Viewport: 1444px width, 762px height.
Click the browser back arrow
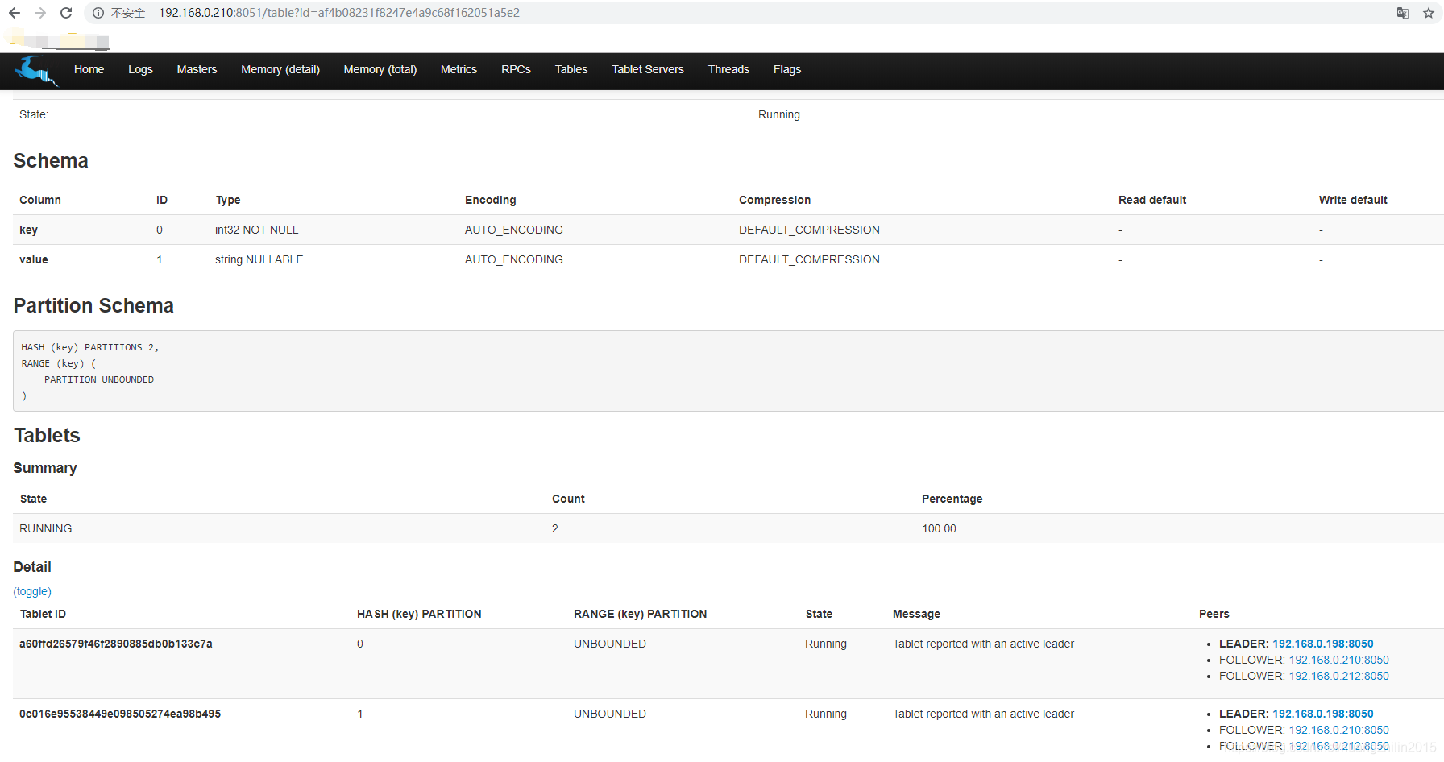pyautogui.click(x=15, y=13)
